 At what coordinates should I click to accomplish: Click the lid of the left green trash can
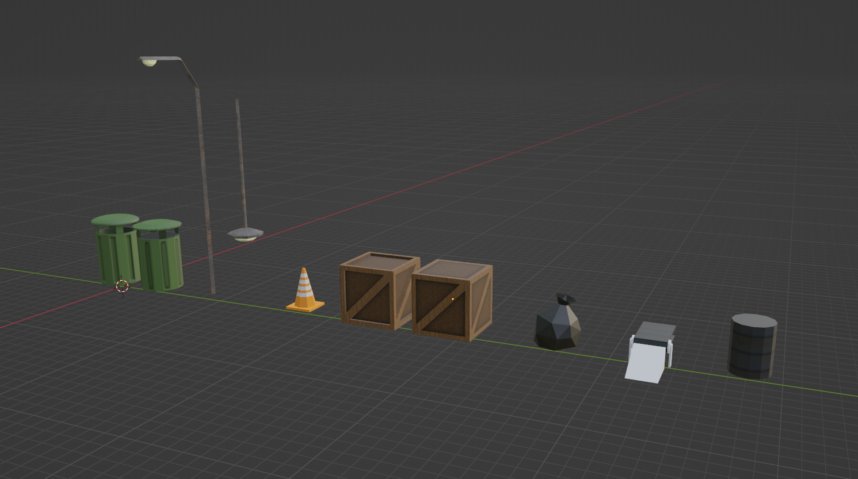[115, 220]
